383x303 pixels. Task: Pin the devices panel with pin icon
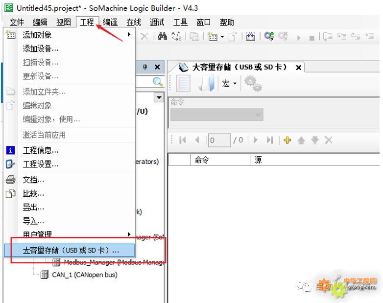[x=145, y=67]
